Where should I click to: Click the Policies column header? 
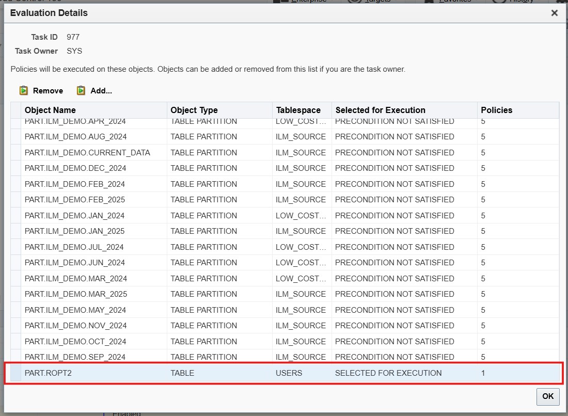pos(496,110)
